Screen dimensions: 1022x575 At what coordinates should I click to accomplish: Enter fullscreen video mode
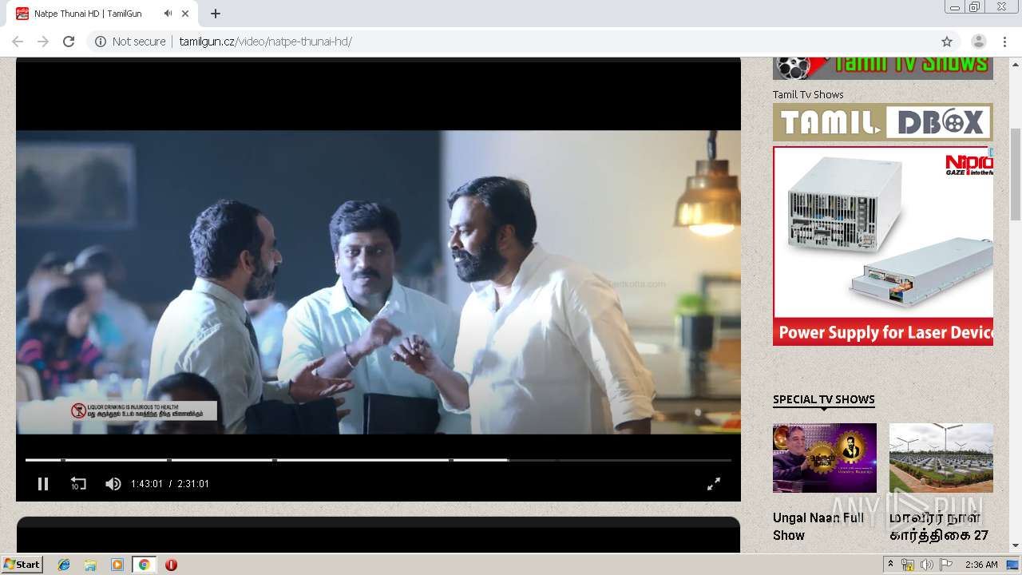click(x=714, y=483)
